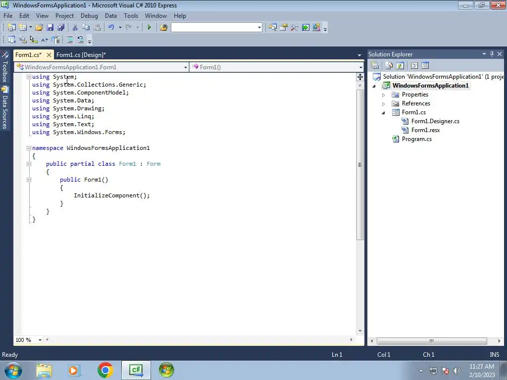Open the Project menu
Image resolution: width=507 pixels, height=380 pixels.
click(65, 16)
